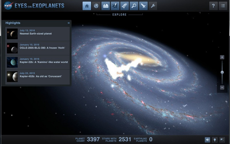Viewport: 230px width, 144px height.
Task: Click the minus zoom out button
Action: click(x=222, y=87)
